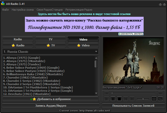Image resolution: width=167 pixels, height=113 pixels.
Task: Select 7. Charodei (1982) (VKontakte)
Action: (x=25, y=78)
